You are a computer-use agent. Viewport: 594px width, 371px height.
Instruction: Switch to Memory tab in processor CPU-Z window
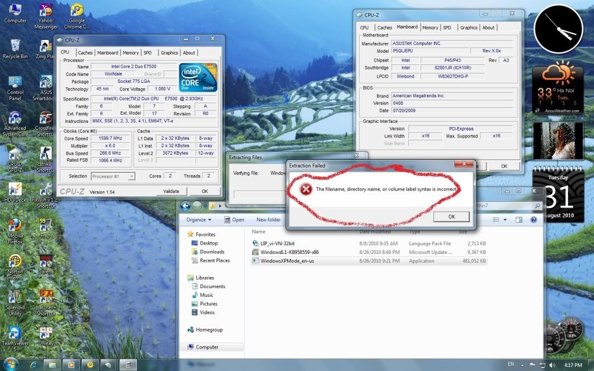click(x=131, y=53)
